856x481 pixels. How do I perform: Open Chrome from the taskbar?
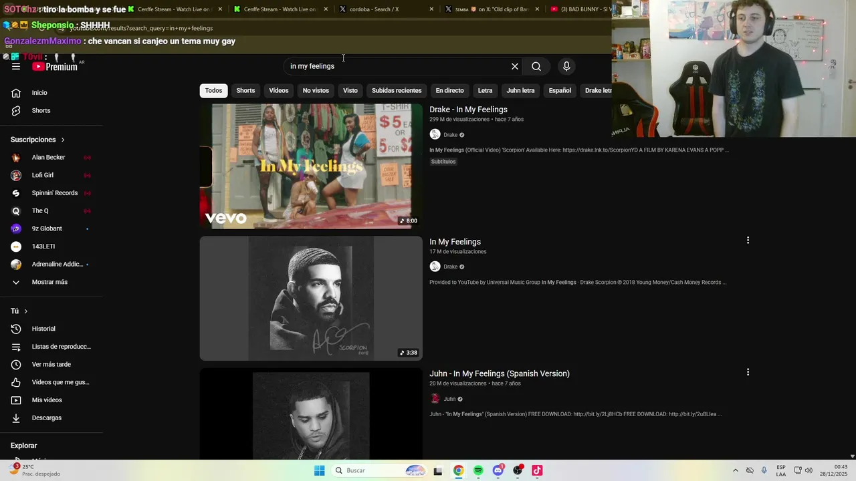pos(458,470)
